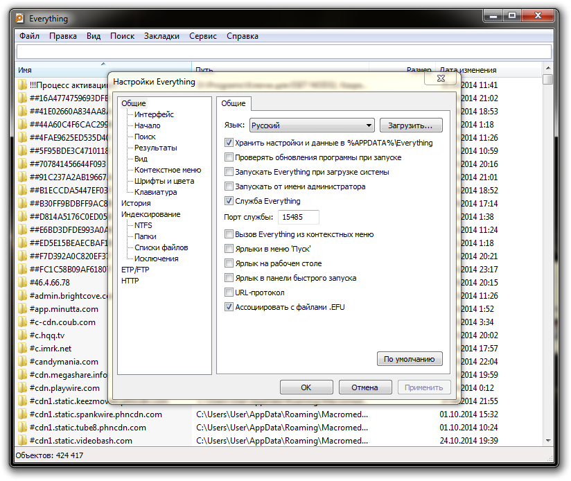Screen dimensions: 571x481
Task: Enable launching Everything at system startup
Action: click(x=229, y=172)
